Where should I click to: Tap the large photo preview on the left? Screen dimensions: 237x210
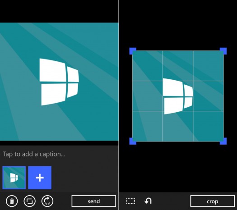(59, 82)
